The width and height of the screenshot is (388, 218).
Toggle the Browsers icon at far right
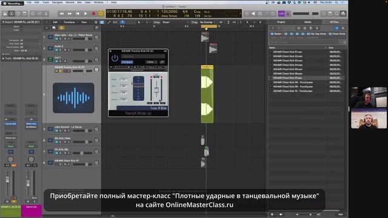coord(343,13)
